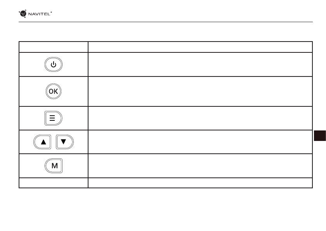
Task: Click the power button icon
Action: coord(54,64)
